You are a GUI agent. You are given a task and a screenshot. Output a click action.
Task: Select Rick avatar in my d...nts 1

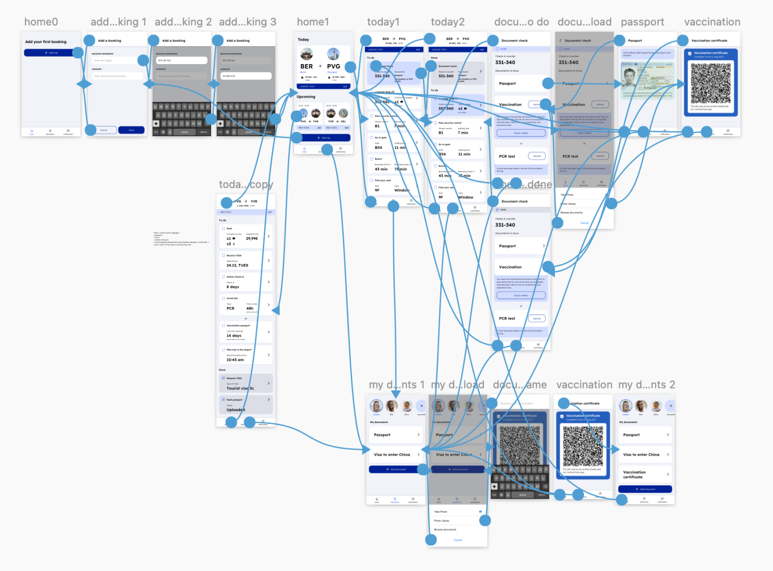[x=392, y=406]
